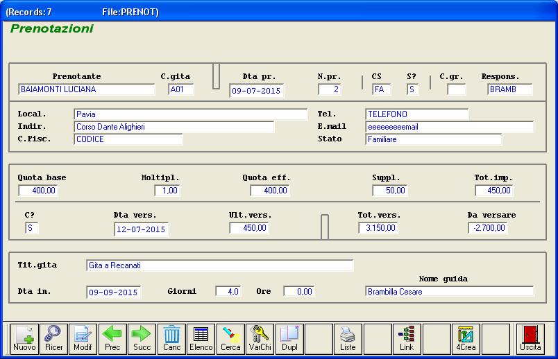The height and width of the screenshot is (359, 558).
Task: Click the C? field
Action: (x=31, y=228)
